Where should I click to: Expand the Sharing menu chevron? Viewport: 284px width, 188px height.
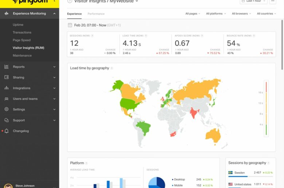[x=54, y=77]
